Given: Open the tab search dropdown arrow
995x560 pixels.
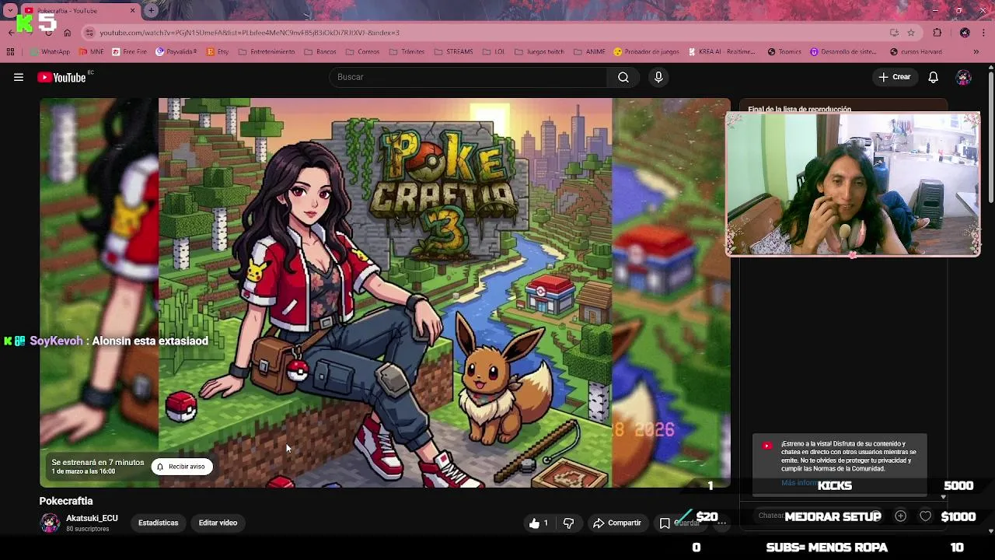Looking at the screenshot, I should (9, 11).
